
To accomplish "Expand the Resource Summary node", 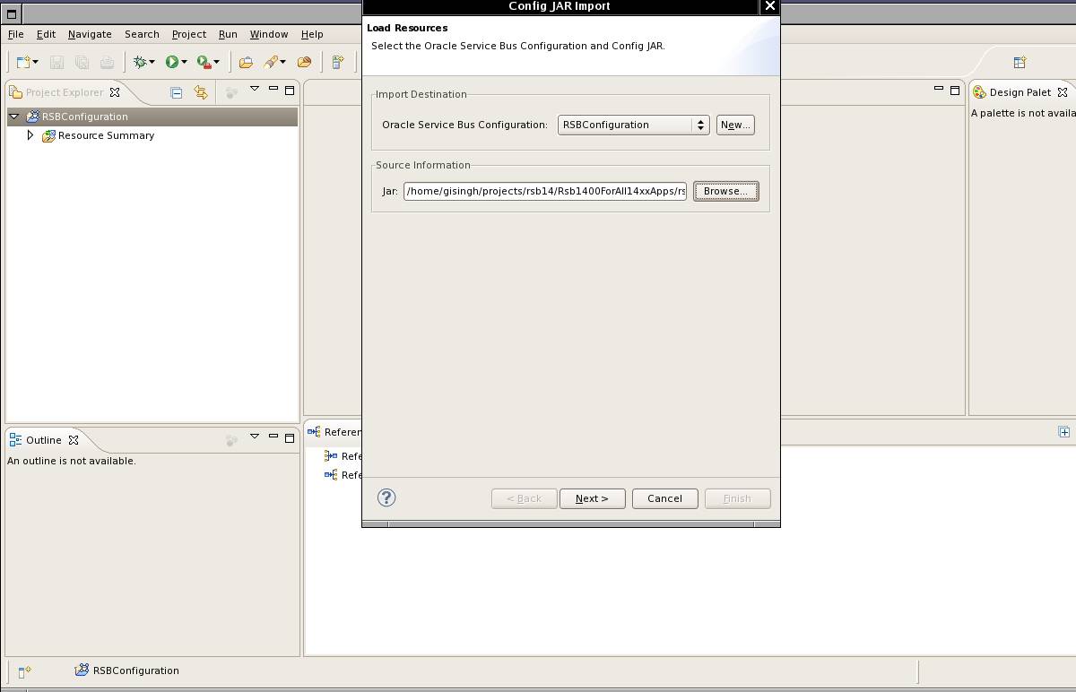I will [30, 135].
